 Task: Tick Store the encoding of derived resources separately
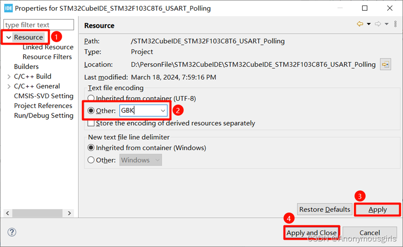pos(91,123)
